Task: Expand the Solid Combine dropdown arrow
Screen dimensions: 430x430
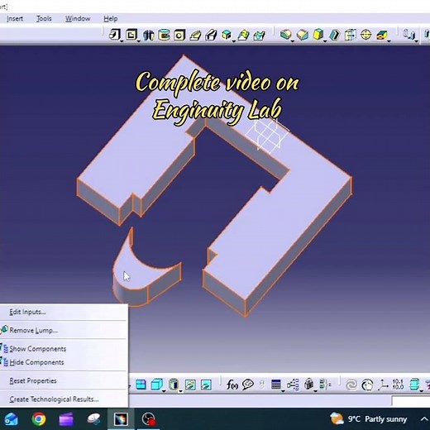Action: (234, 41)
